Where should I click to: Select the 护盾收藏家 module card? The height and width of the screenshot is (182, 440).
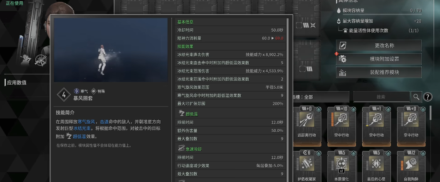tap(307, 166)
